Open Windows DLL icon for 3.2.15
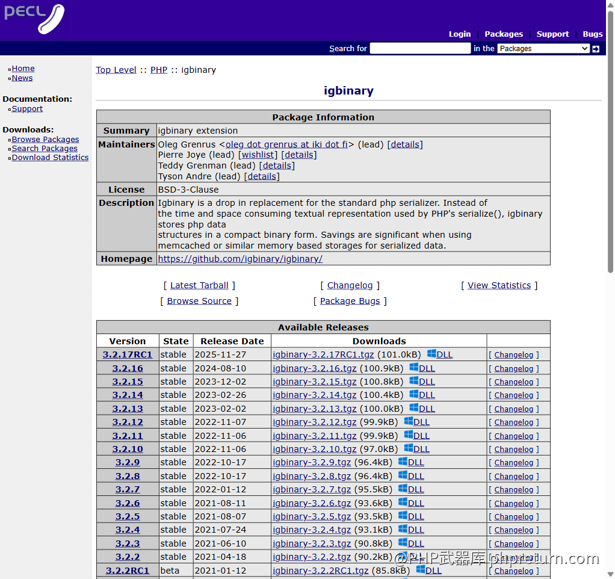The height and width of the screenshot is (579, 615). [x=414, y=380]
